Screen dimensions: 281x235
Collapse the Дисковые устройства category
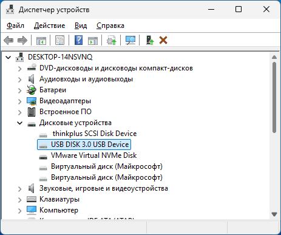pos(20,123)
